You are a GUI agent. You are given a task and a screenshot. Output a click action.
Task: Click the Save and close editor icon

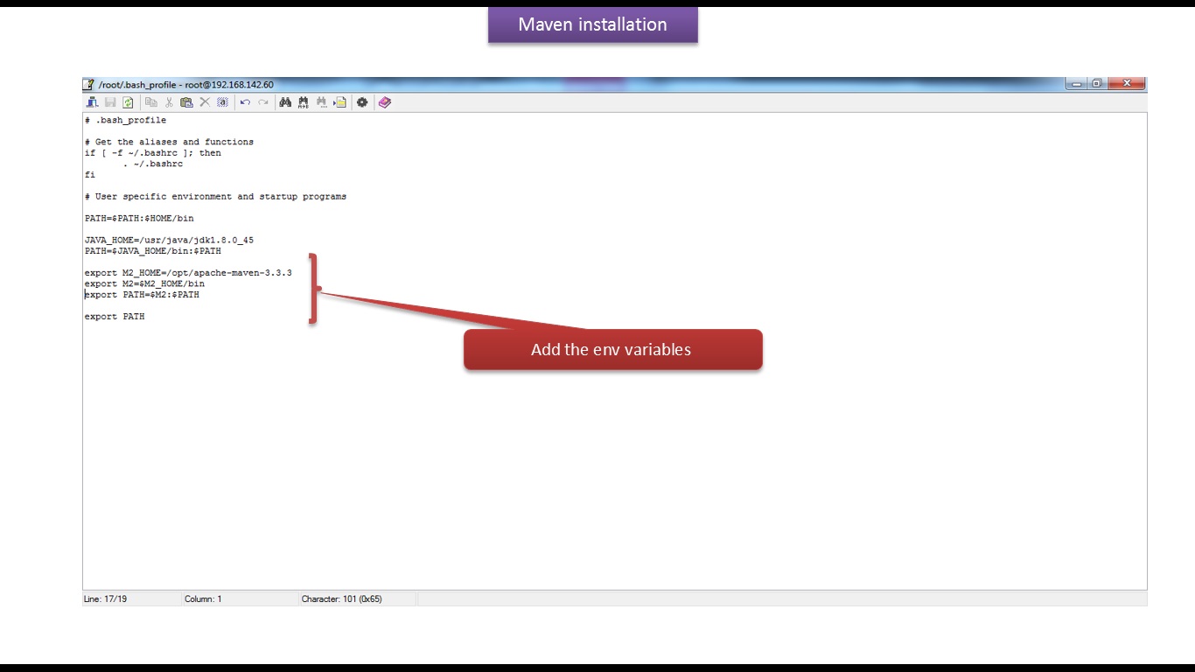(92, 102)
